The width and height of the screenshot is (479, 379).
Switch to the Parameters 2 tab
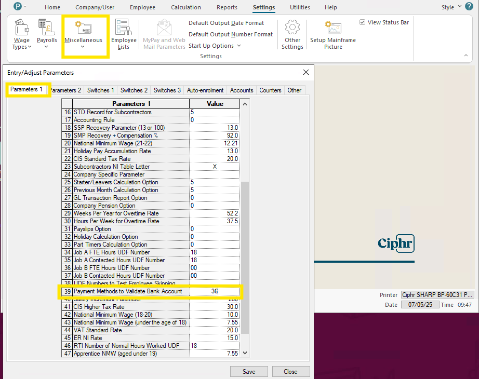pos(66,90)
